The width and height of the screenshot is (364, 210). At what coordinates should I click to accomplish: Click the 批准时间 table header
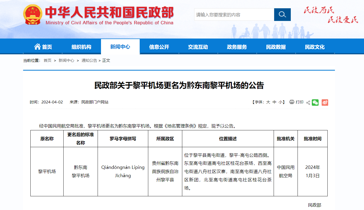[x=313, y=139]
